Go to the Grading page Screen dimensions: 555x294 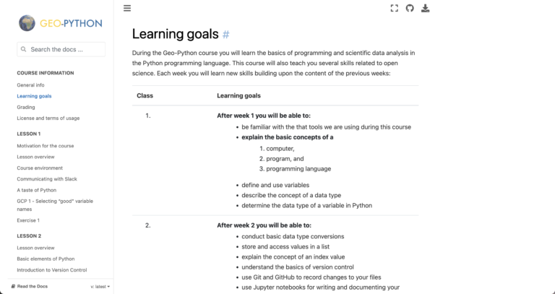pyautogui.click(x=26, y=107)
